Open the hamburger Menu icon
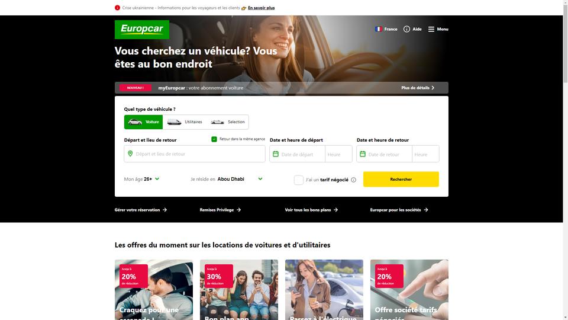Viewport: 568px width, 320px height. [x=431, y=29]
